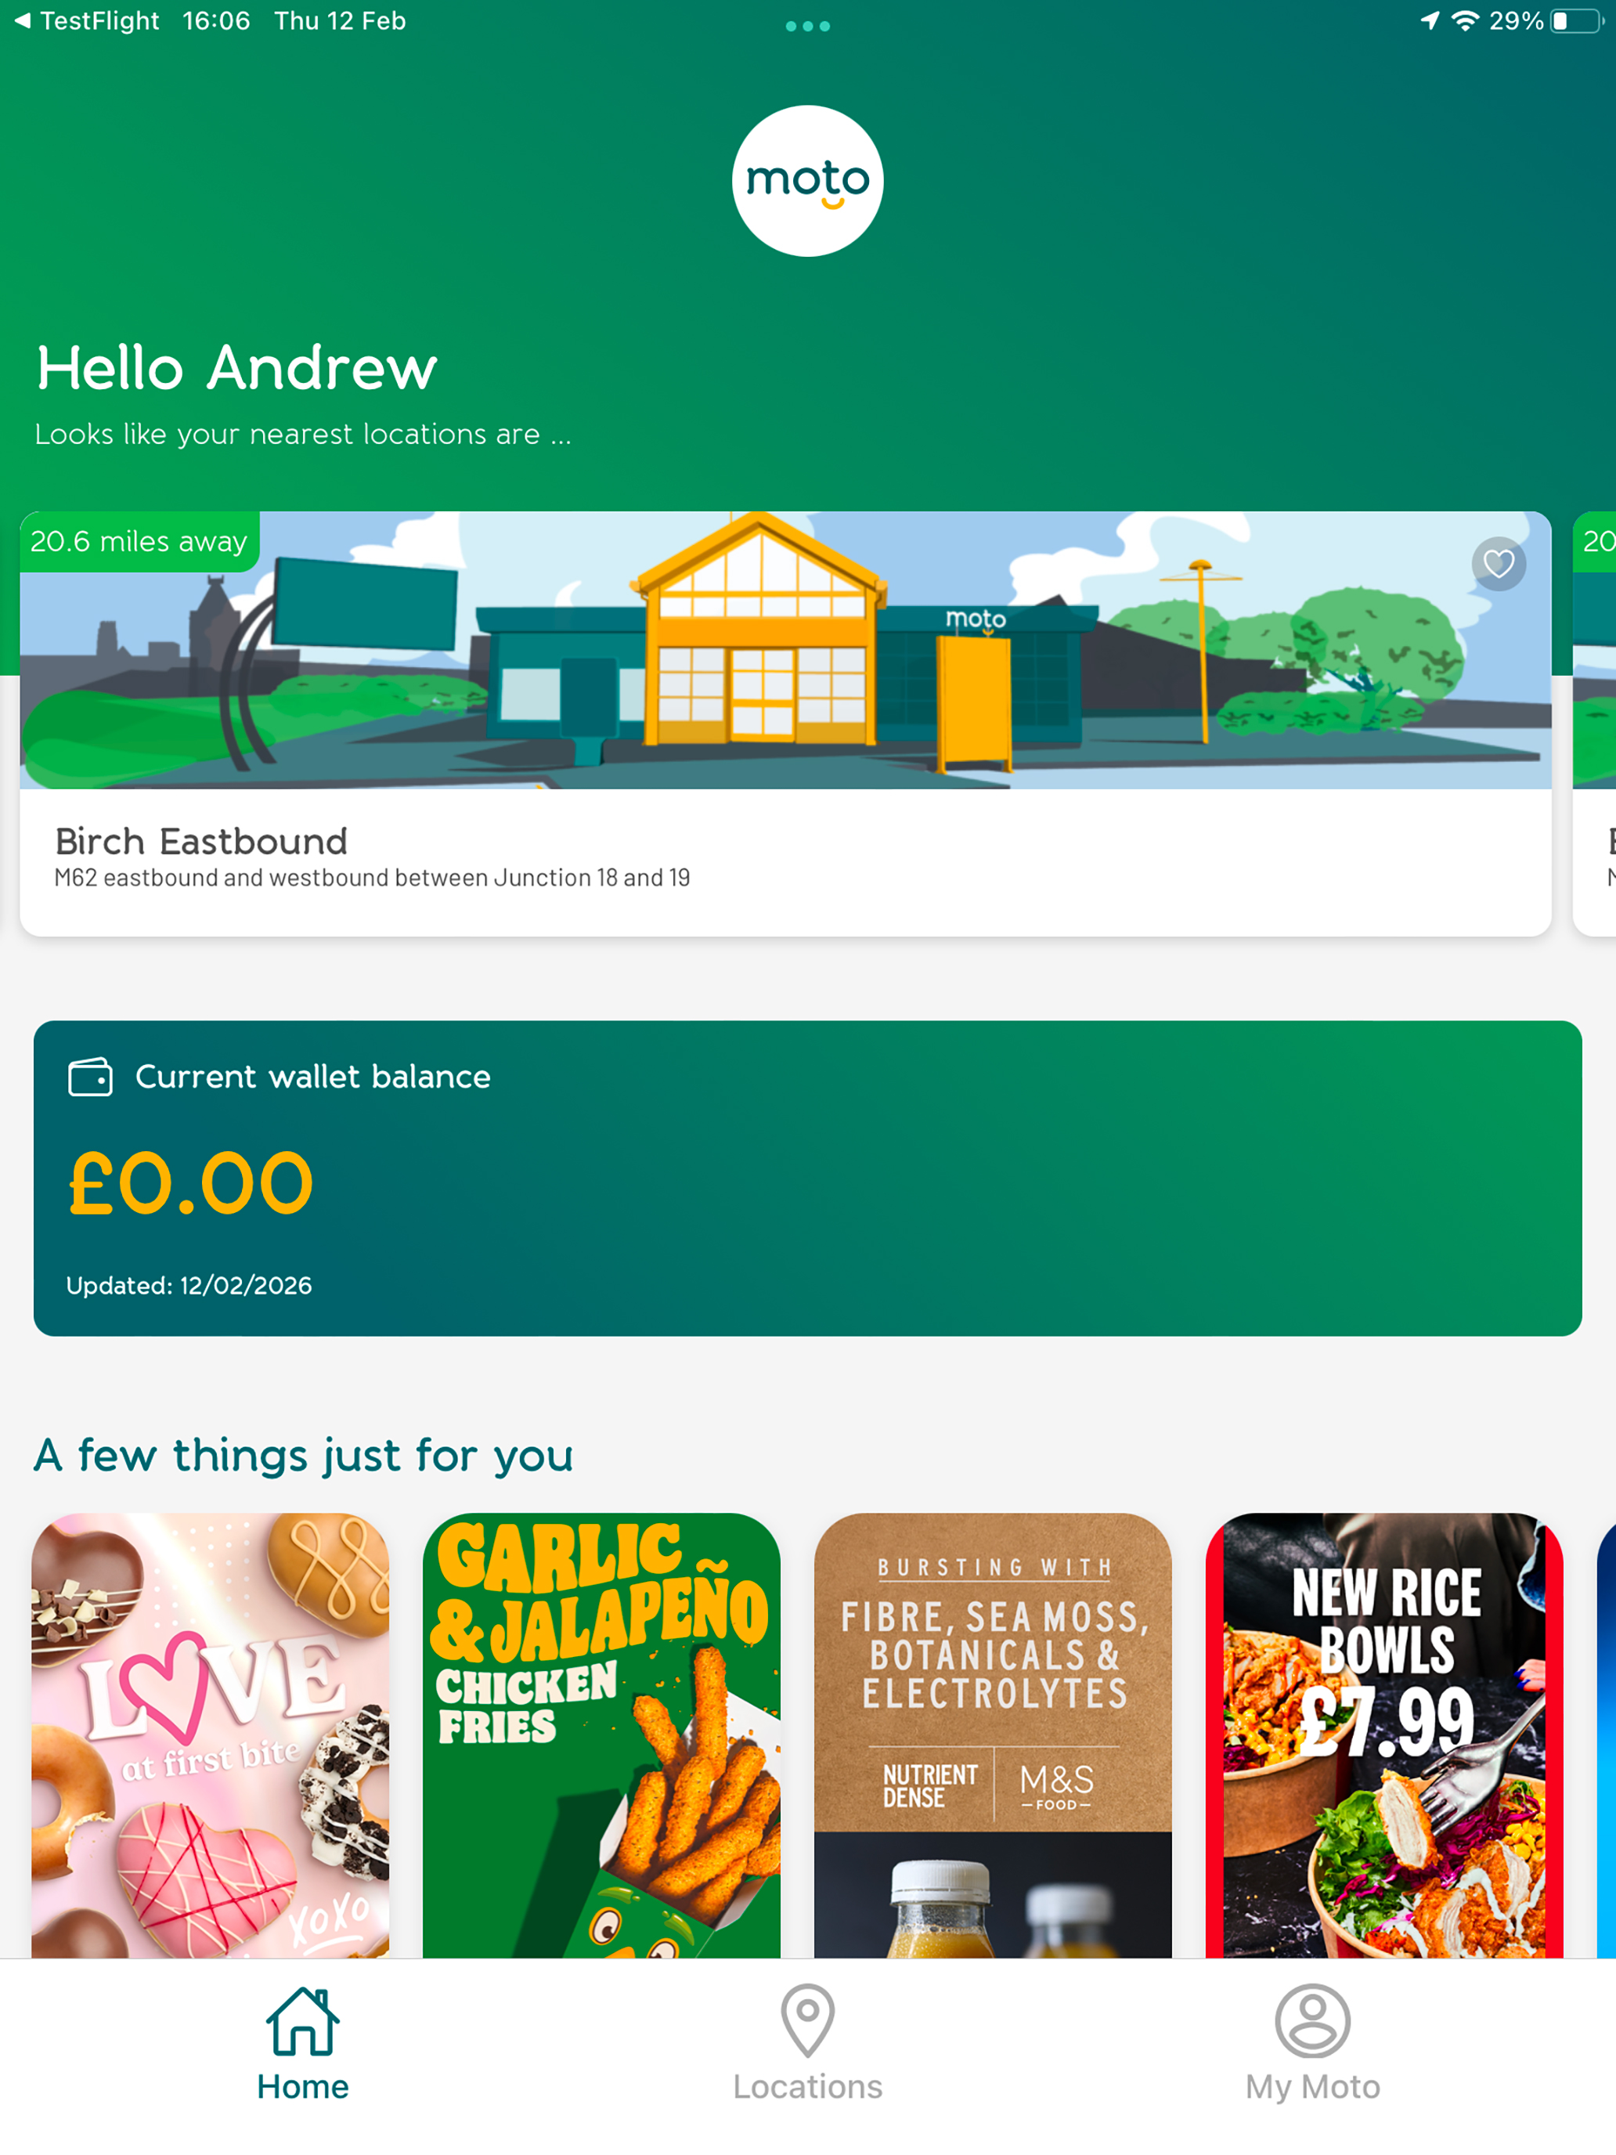Viewport: 1616px width, 2155px height.
Task: Tap the Birch Eastbound service station illustration
Action: [x=785, y=650]
